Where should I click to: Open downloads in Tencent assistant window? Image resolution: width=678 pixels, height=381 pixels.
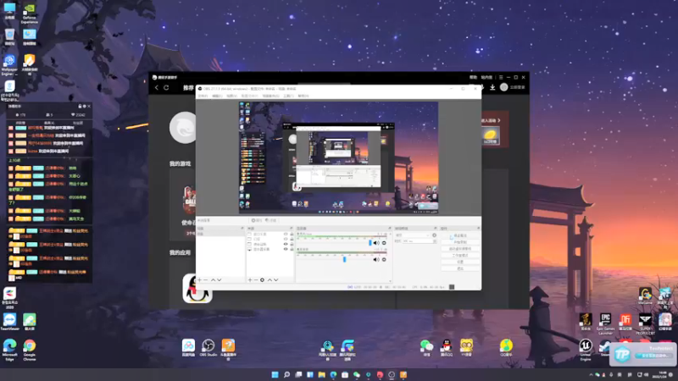coord(492,87)
